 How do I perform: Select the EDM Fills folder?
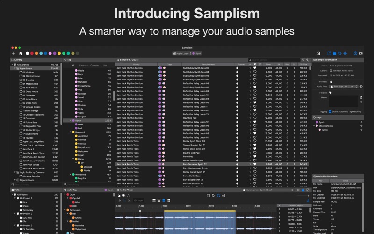[27, 218]
